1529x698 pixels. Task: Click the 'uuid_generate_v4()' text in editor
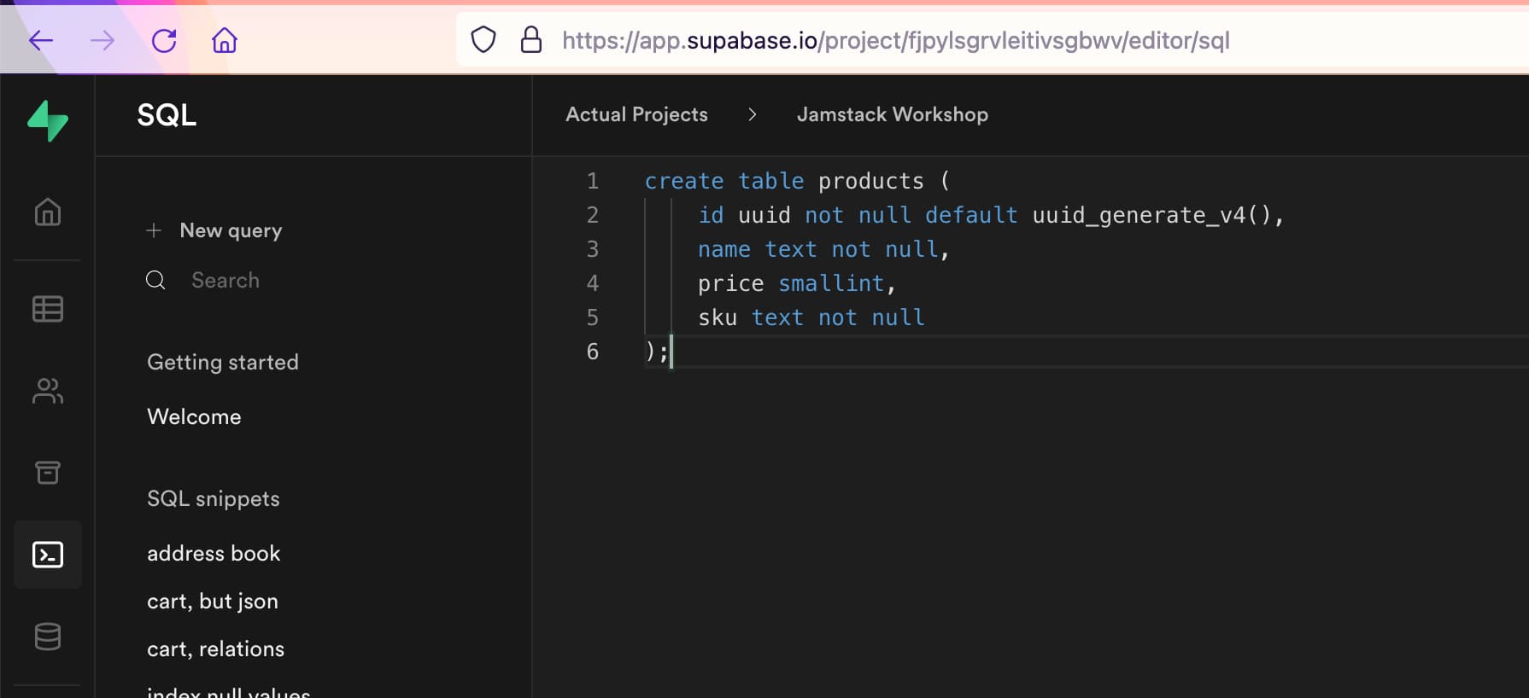[x=1151, y=215]
